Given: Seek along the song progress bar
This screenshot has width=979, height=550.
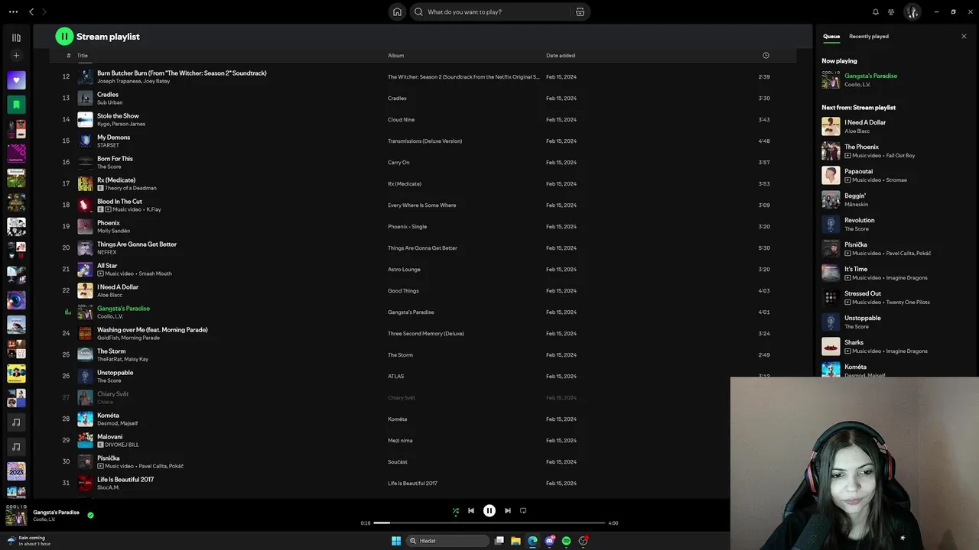Looking at the screenshot, I should tap(489, 523).
